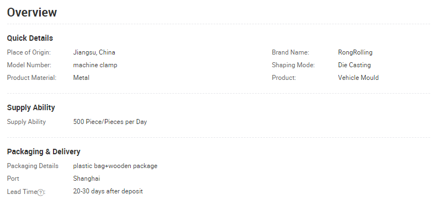Select the 20-30 days after deposit text
The height and width of the screenshot is (200, 431).
tap(108, 191)
